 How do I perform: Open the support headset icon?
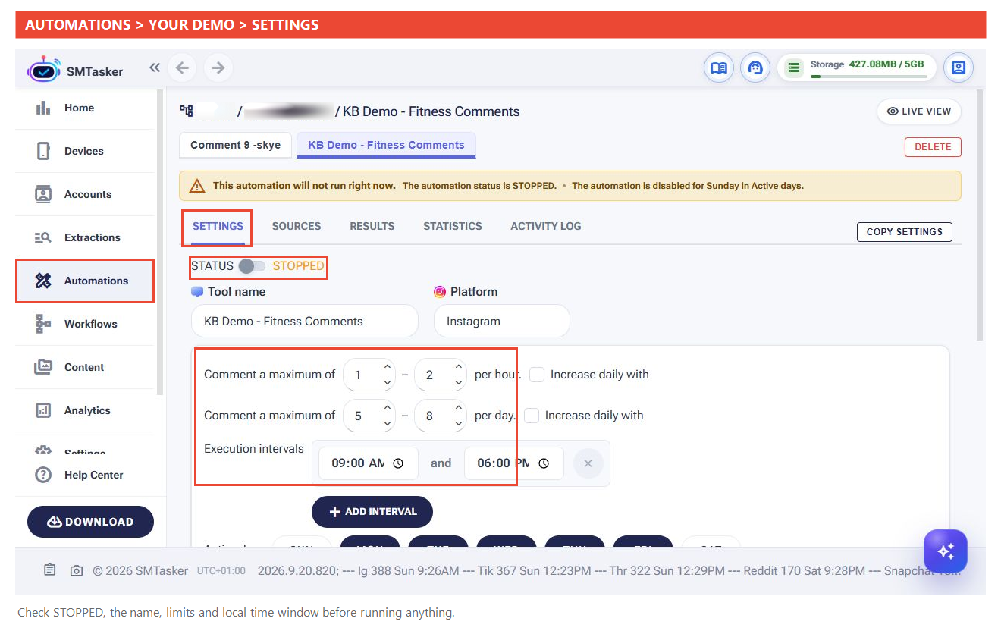point(755,68)
